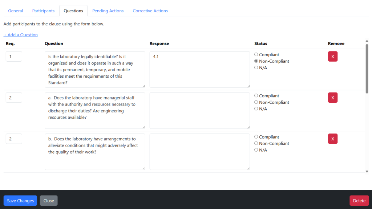The height and width of the screenshot is (209, 372).
Task: Mark first question as Compliant
Action: pyautogui.click(x=256, y=54)
